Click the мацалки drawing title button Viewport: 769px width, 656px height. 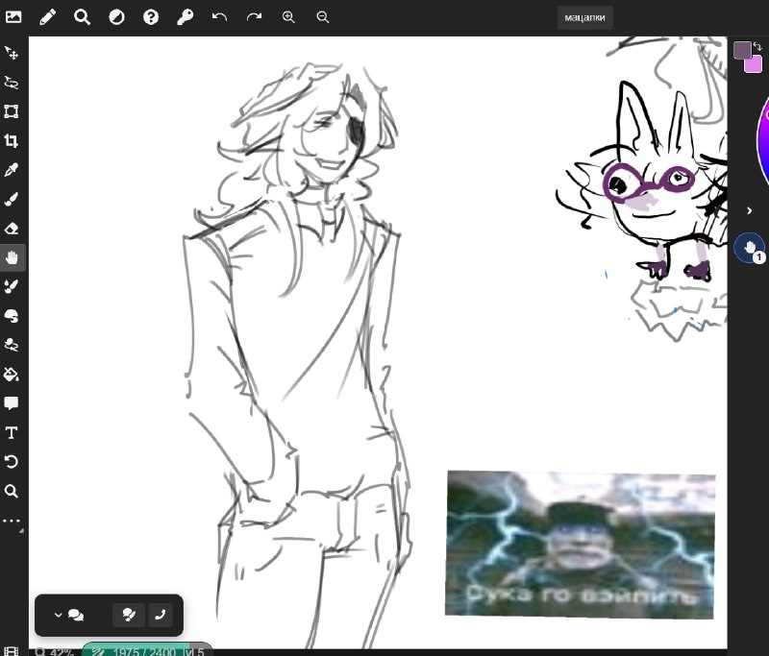click(x=584, y=17)
